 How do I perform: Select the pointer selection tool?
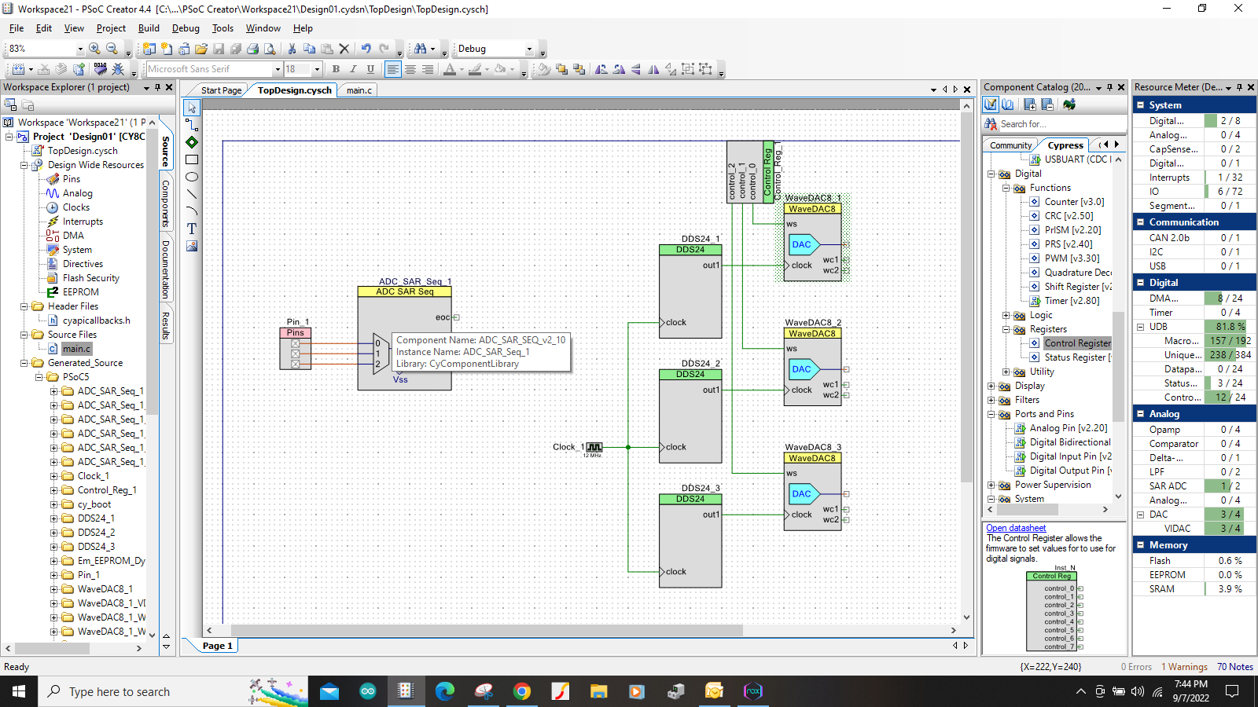point(192,107)
